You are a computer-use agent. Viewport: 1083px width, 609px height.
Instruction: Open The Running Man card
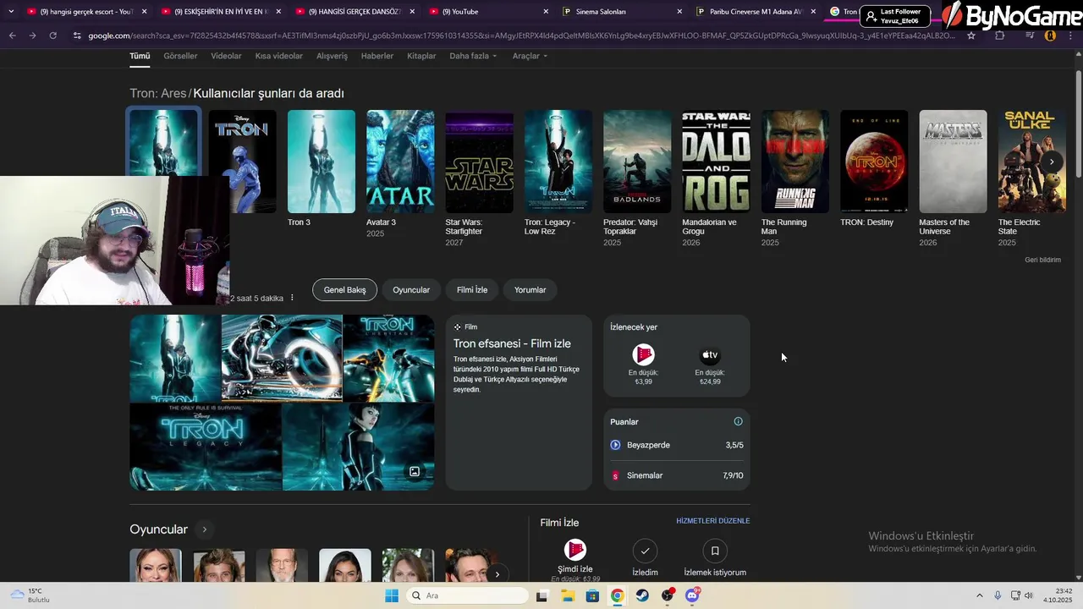(x=795, y=178)
